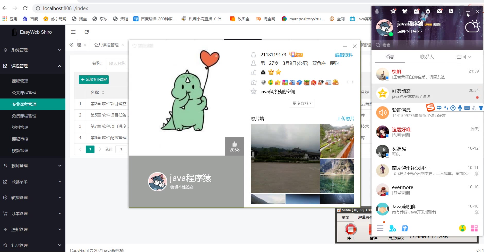
Task: Click the weather cloud icon in QQ panel
Action: click(x=473, y=26)
